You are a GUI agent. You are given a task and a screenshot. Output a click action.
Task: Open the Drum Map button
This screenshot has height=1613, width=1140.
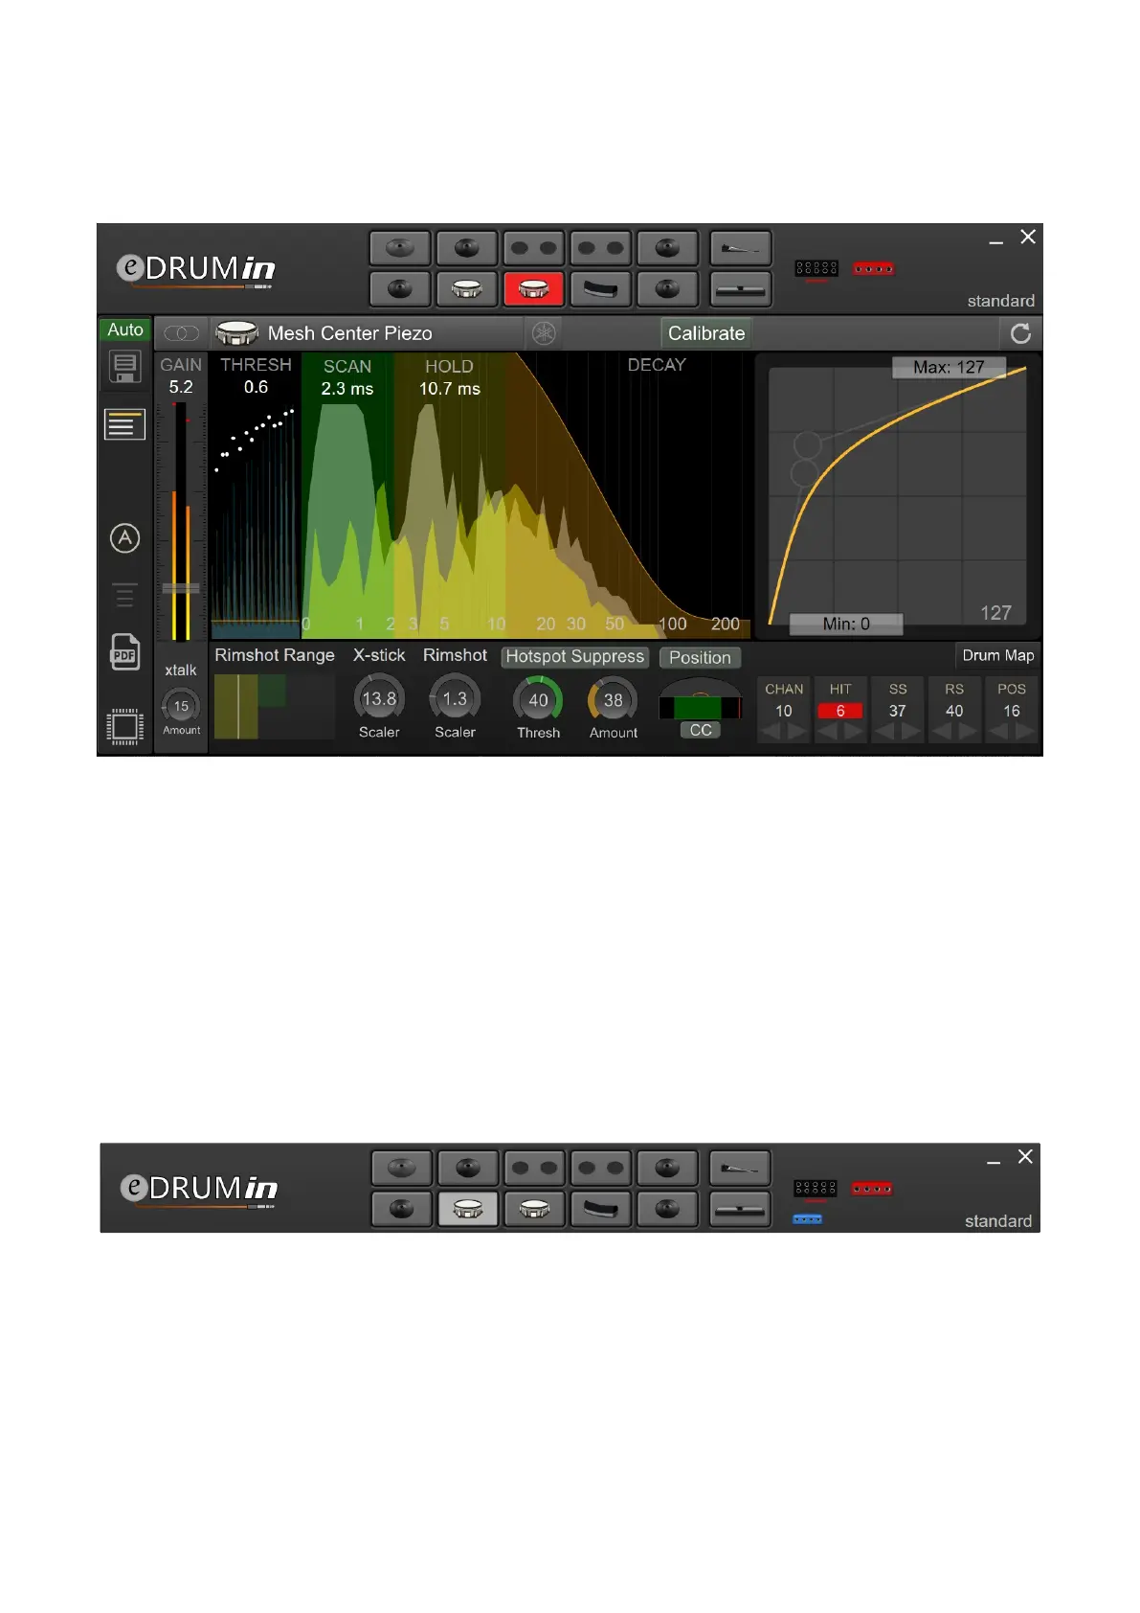click(997, 655)
